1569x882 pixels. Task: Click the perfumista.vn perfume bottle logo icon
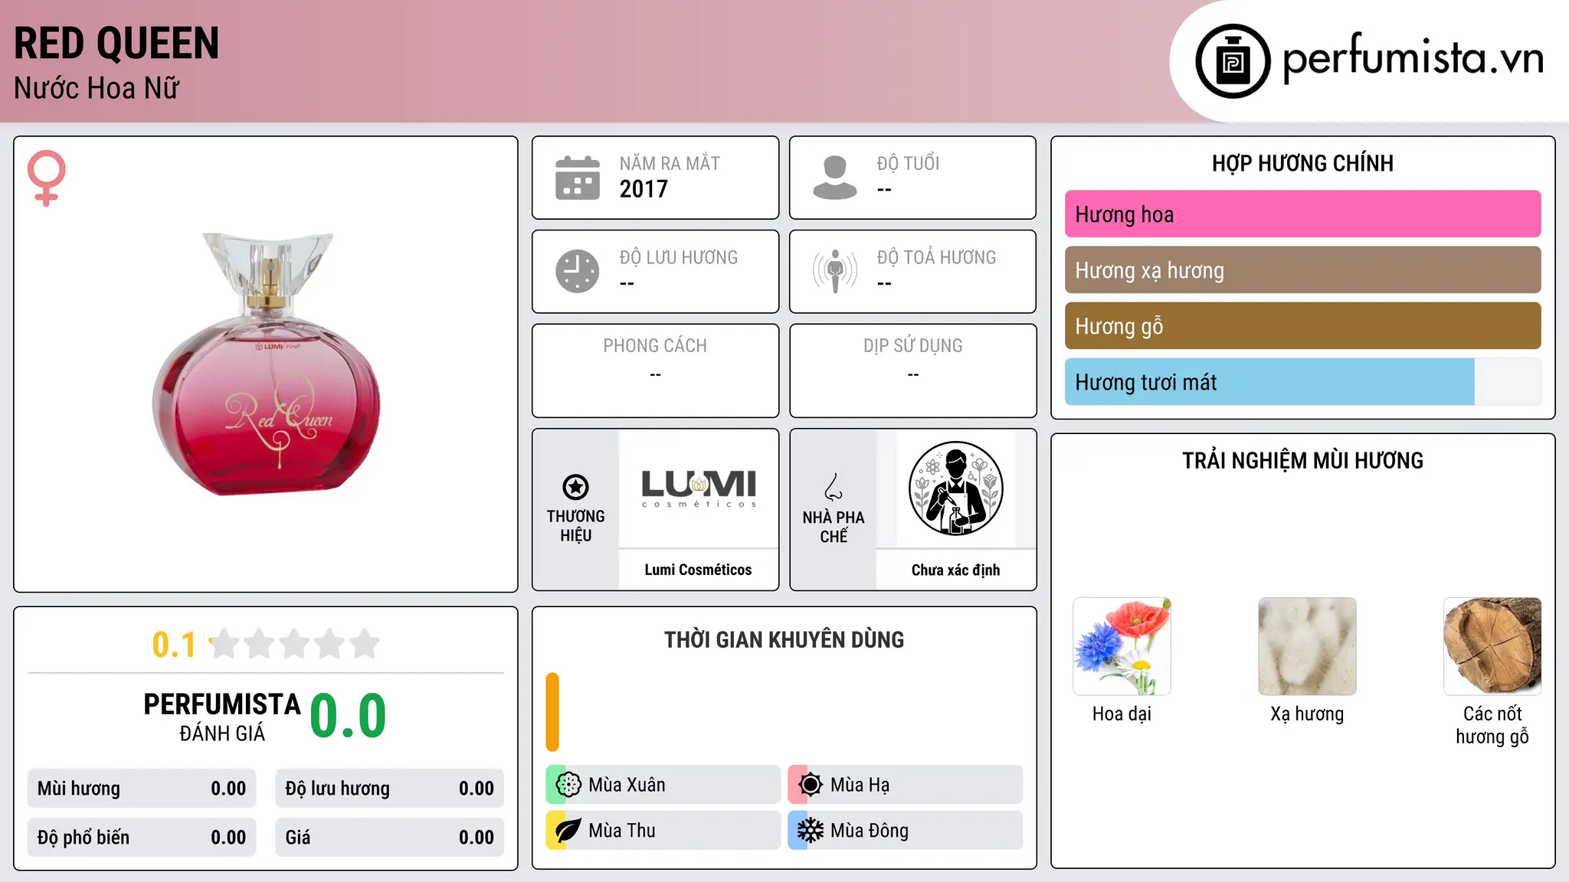[x=1233, y=61]
